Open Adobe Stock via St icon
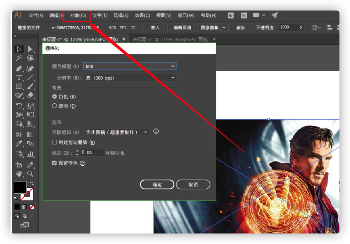This screenshot has height=244, width=350. pyautogui.click(x=244, y=15)
